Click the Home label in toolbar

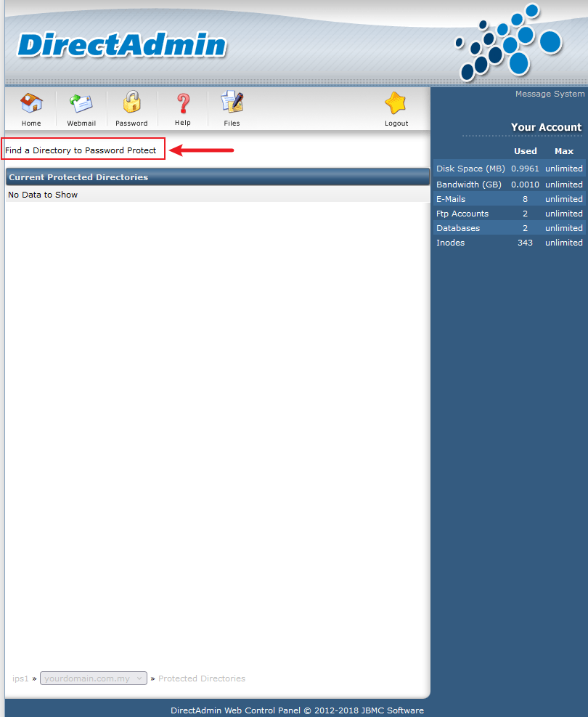tap(31, 123)
